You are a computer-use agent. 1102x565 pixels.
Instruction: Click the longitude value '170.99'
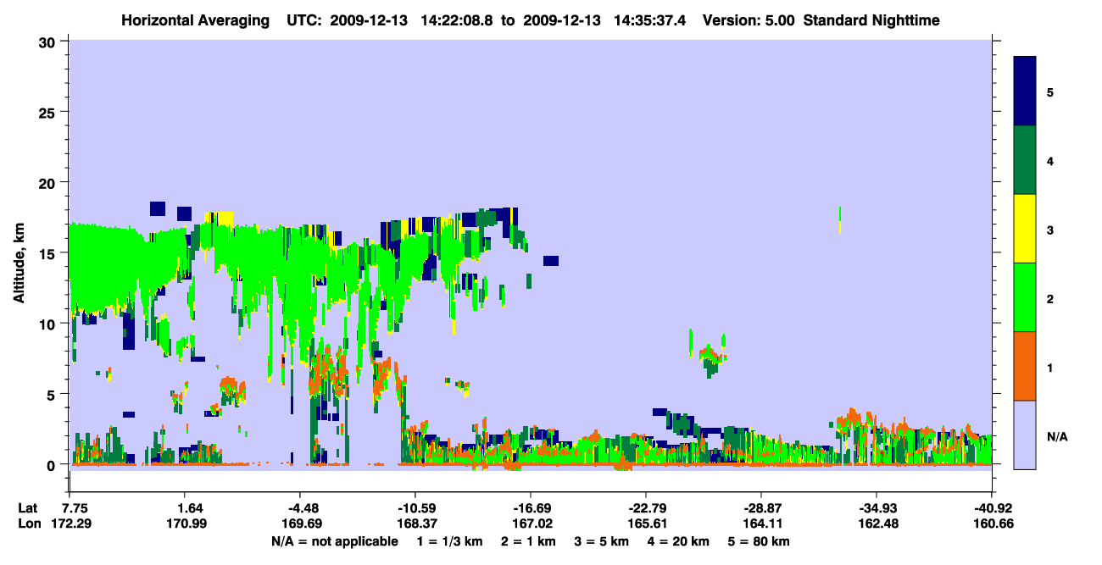(187, 523)
